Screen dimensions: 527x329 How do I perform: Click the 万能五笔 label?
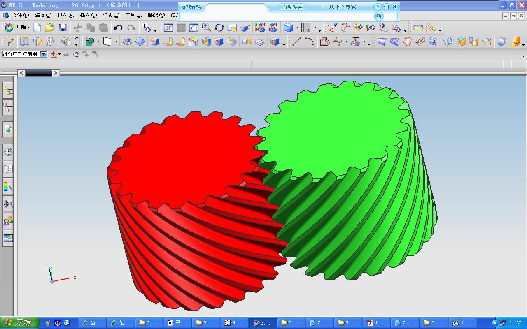coord(191,7)
